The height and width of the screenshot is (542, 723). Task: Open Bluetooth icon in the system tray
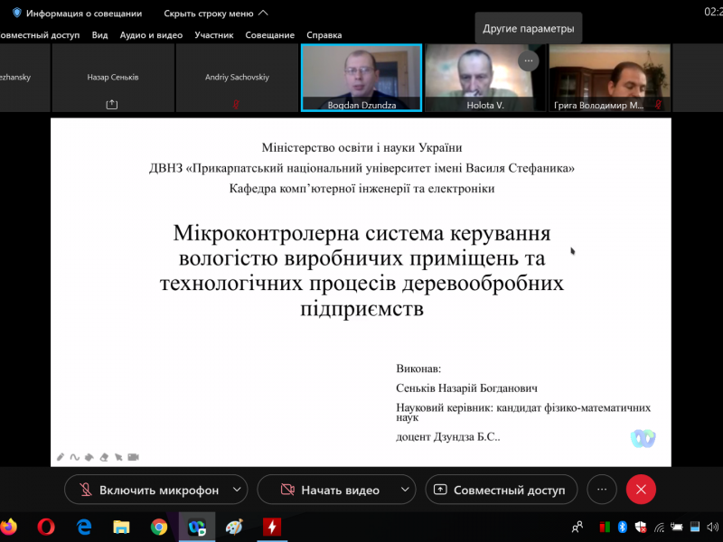coord(623,527)
